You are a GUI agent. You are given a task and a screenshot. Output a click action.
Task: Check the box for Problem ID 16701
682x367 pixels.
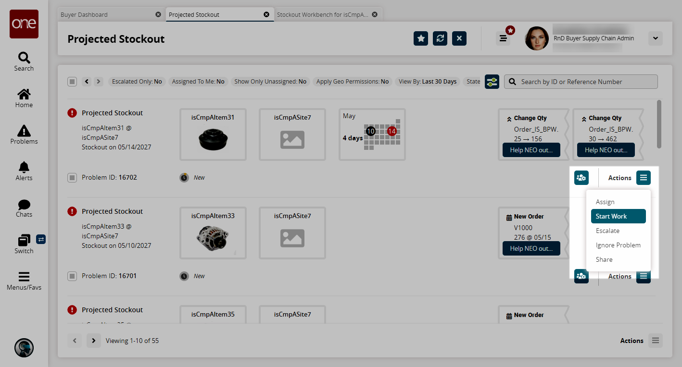[x=72, y=276]
